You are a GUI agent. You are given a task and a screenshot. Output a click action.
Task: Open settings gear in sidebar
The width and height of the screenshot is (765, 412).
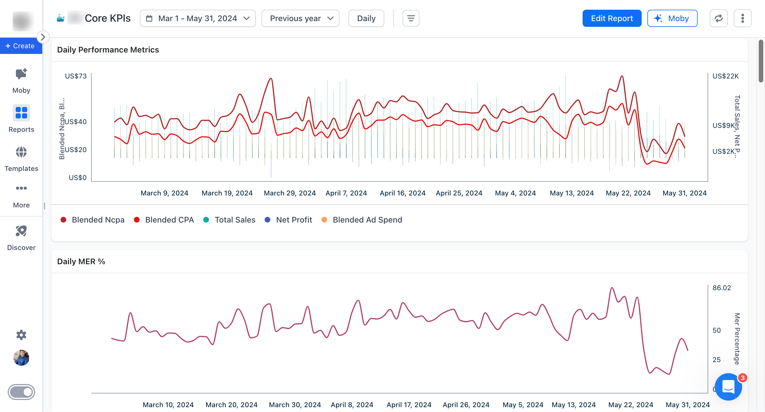click(x=21, y=335)
